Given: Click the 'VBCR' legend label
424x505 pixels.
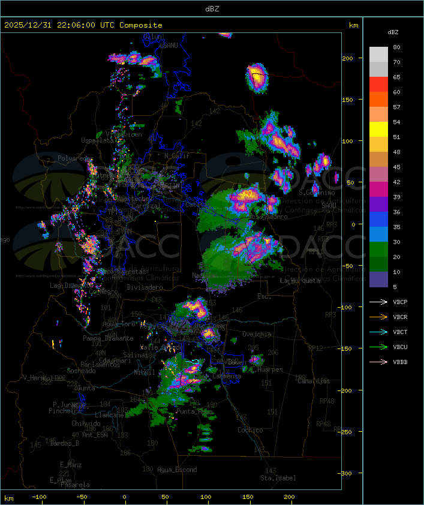Looking at the screenshot, I should pos(400,317).
